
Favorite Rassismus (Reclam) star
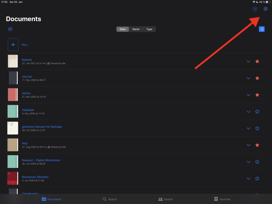coord(257,178)
